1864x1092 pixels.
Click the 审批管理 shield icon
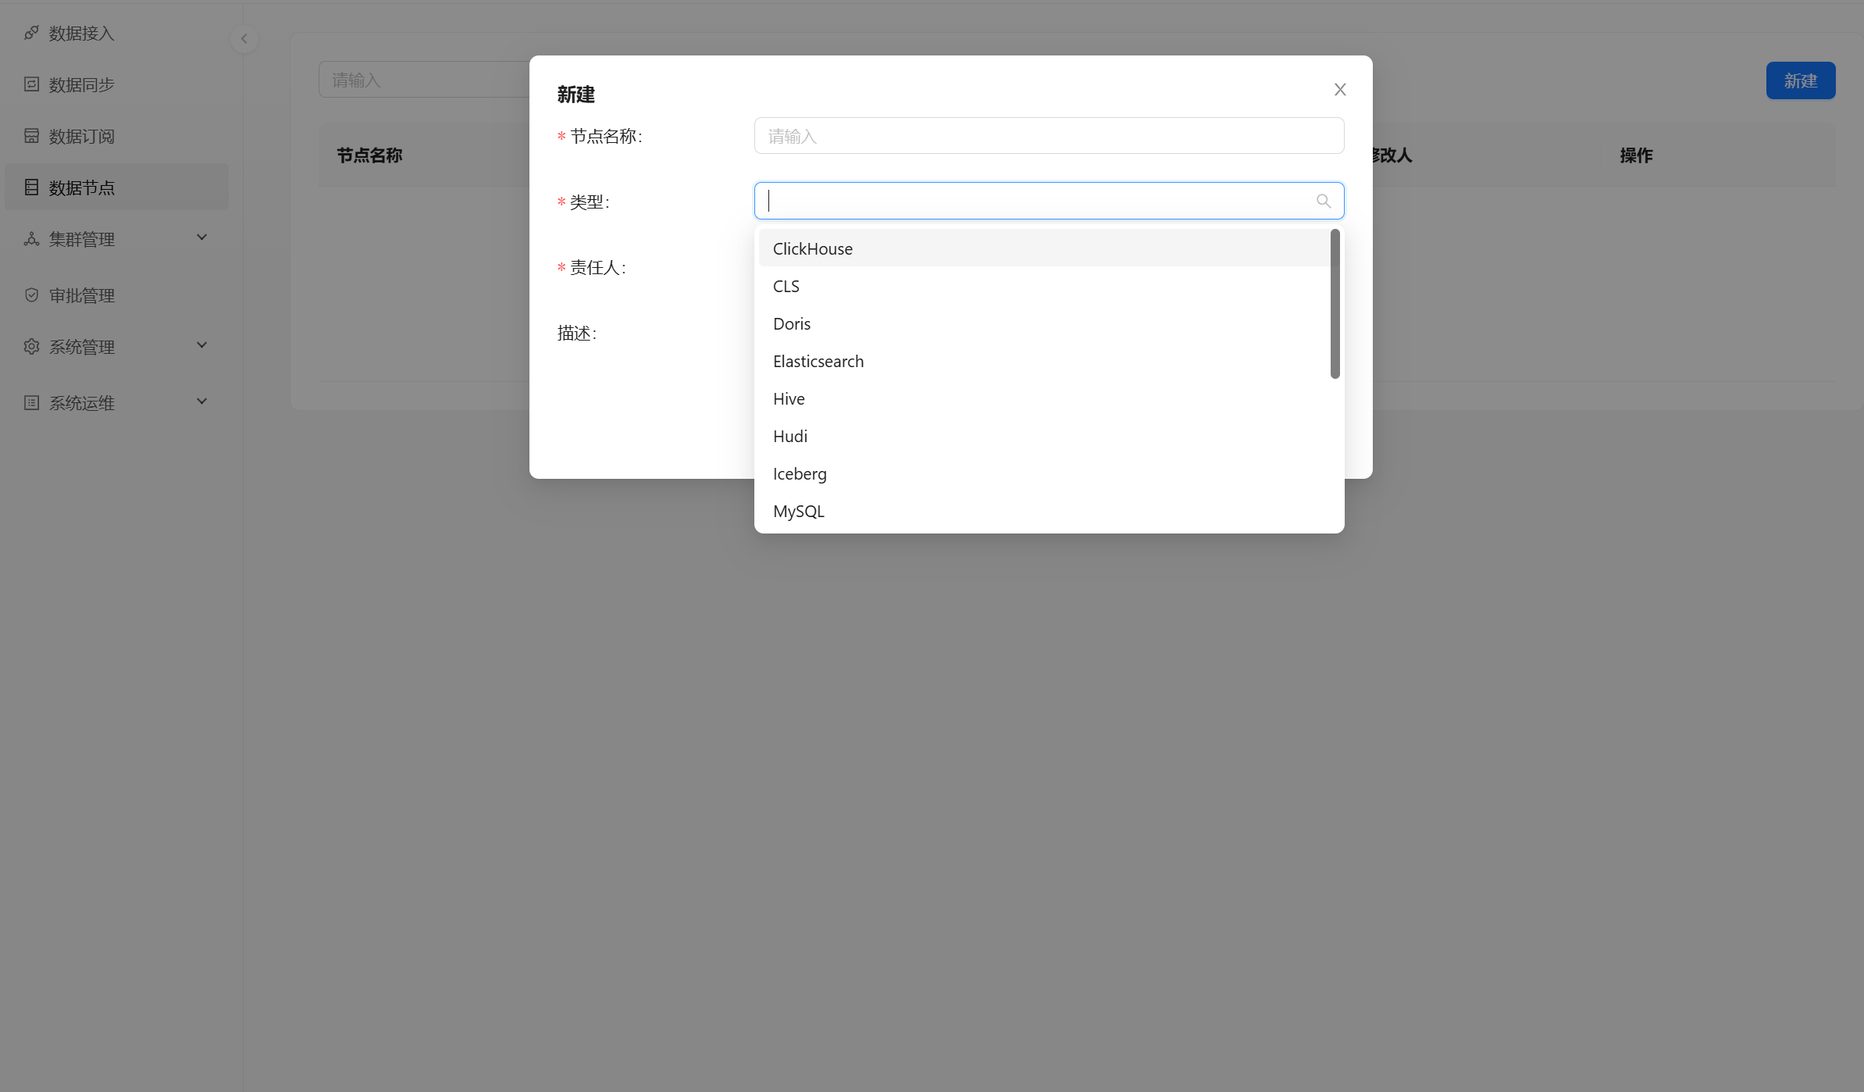31,295
